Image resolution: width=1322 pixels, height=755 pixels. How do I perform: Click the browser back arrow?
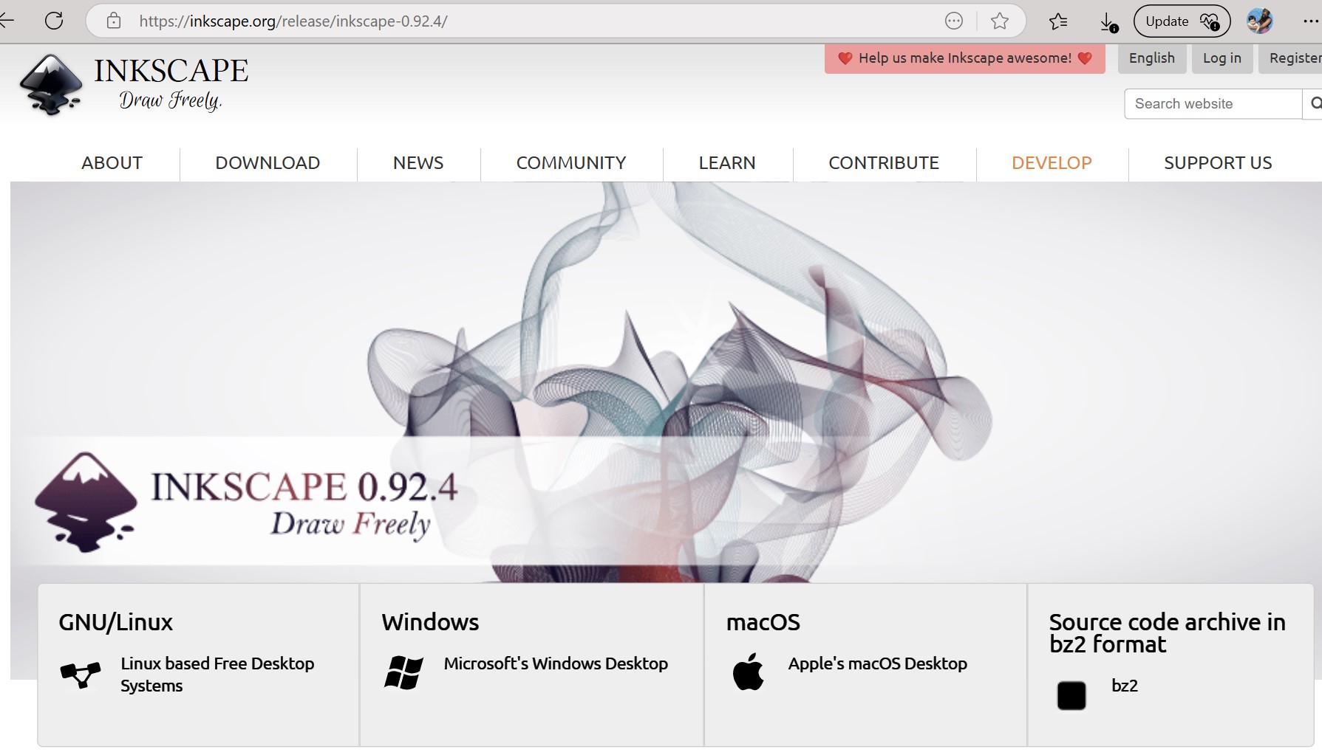click(7, 21)
